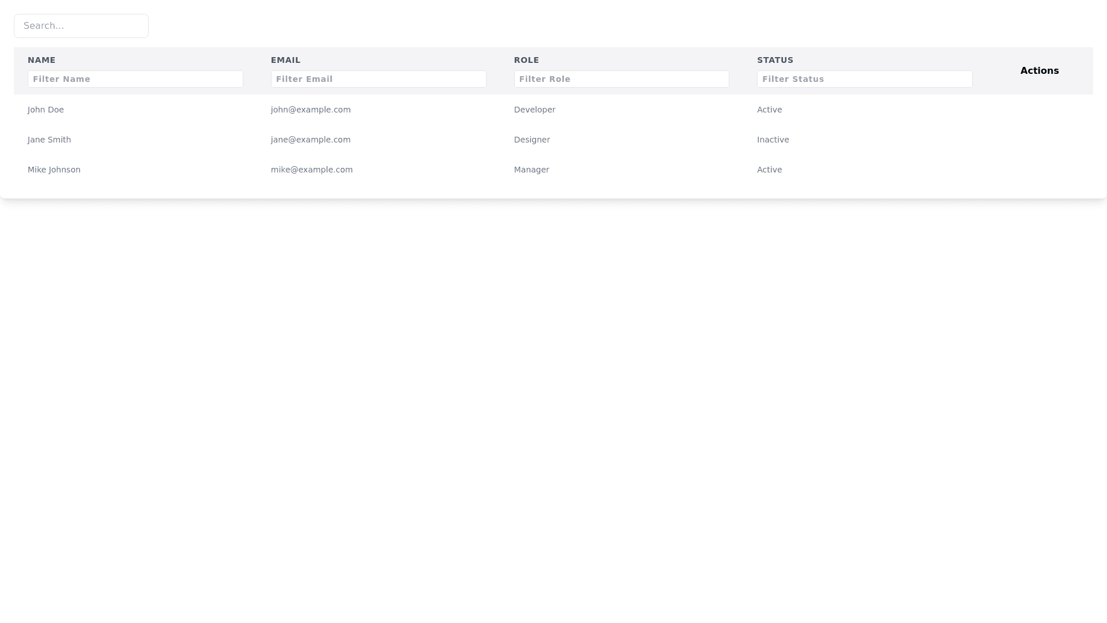This screenshot has width=1107, height=623.
Task: Click the NAME column header
Action: [42, 60]
